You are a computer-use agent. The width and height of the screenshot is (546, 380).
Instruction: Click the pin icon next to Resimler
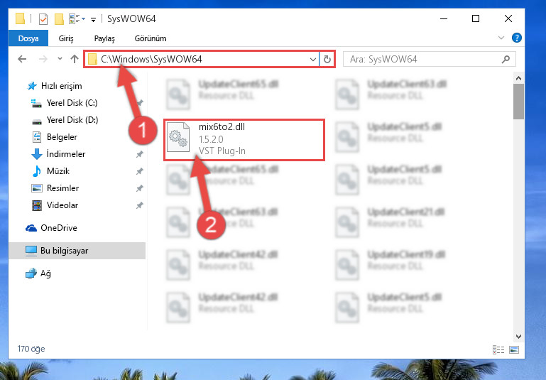pos(140,188)
